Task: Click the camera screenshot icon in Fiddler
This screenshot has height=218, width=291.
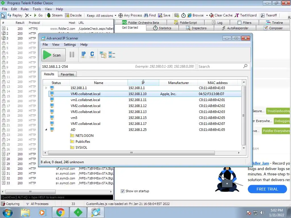Action: coord(177,15)
